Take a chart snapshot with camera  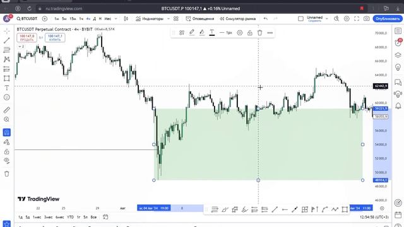(366, 18)
